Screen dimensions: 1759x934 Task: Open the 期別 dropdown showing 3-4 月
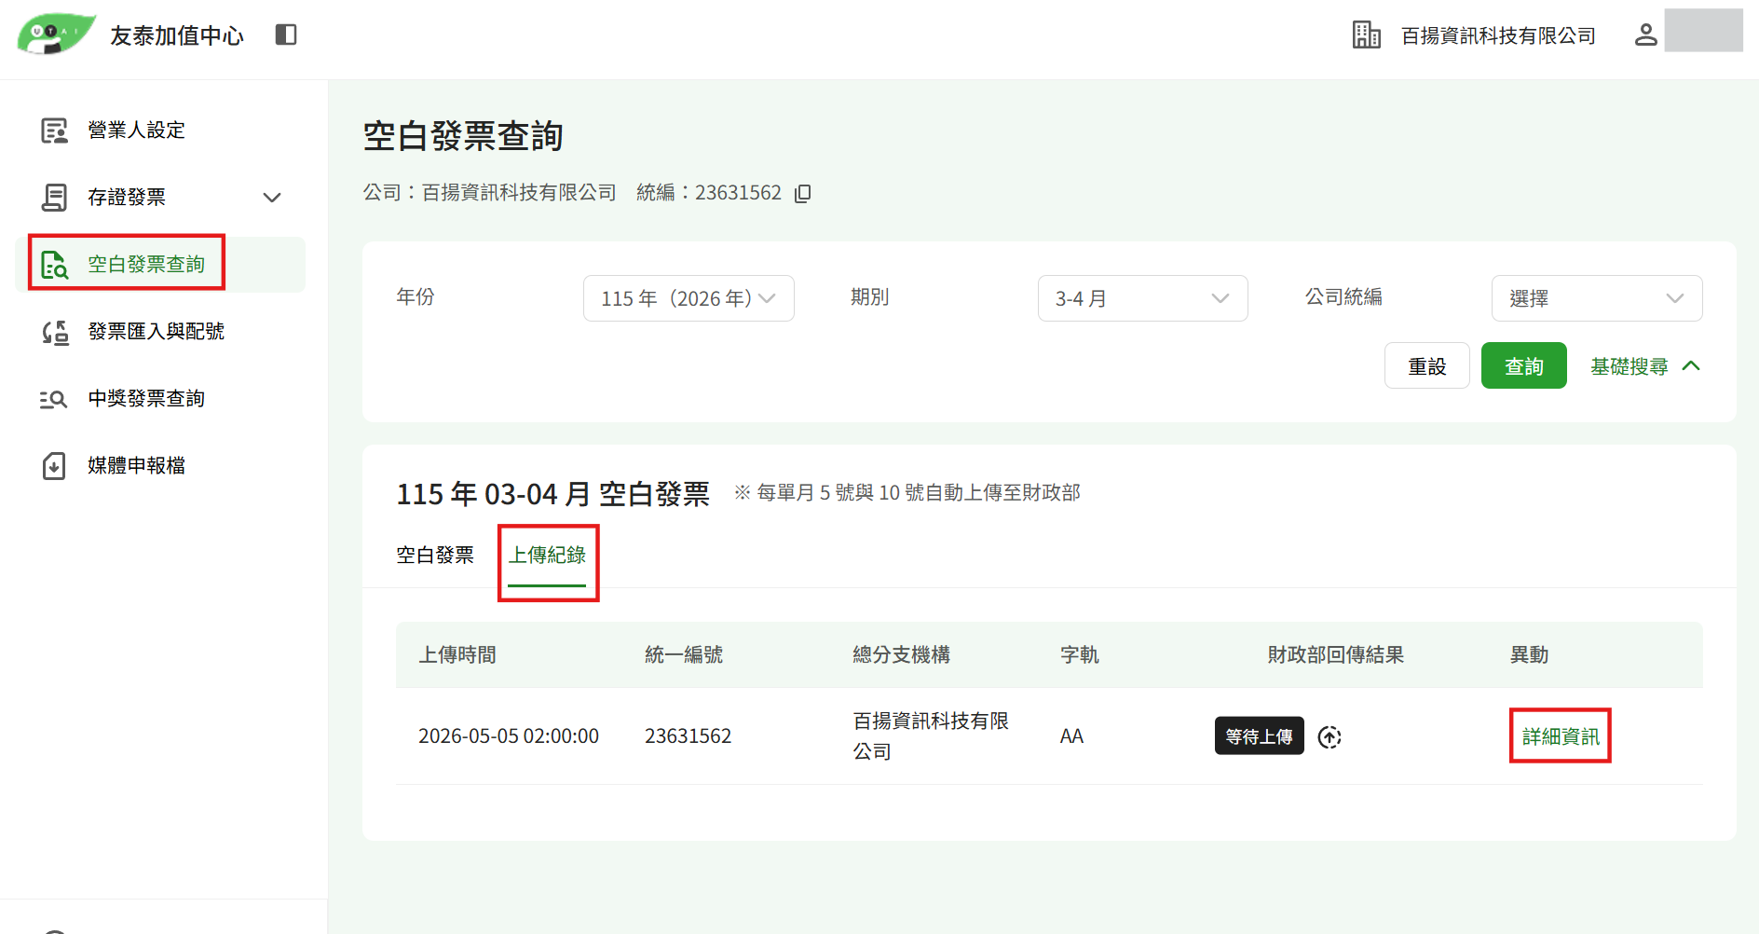click(1142, 298)
